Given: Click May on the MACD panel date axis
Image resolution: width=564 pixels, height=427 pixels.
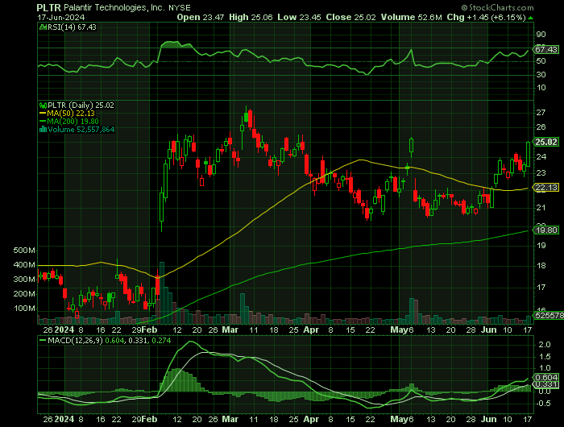Looking at the screenshot, I should coord(399,419).
